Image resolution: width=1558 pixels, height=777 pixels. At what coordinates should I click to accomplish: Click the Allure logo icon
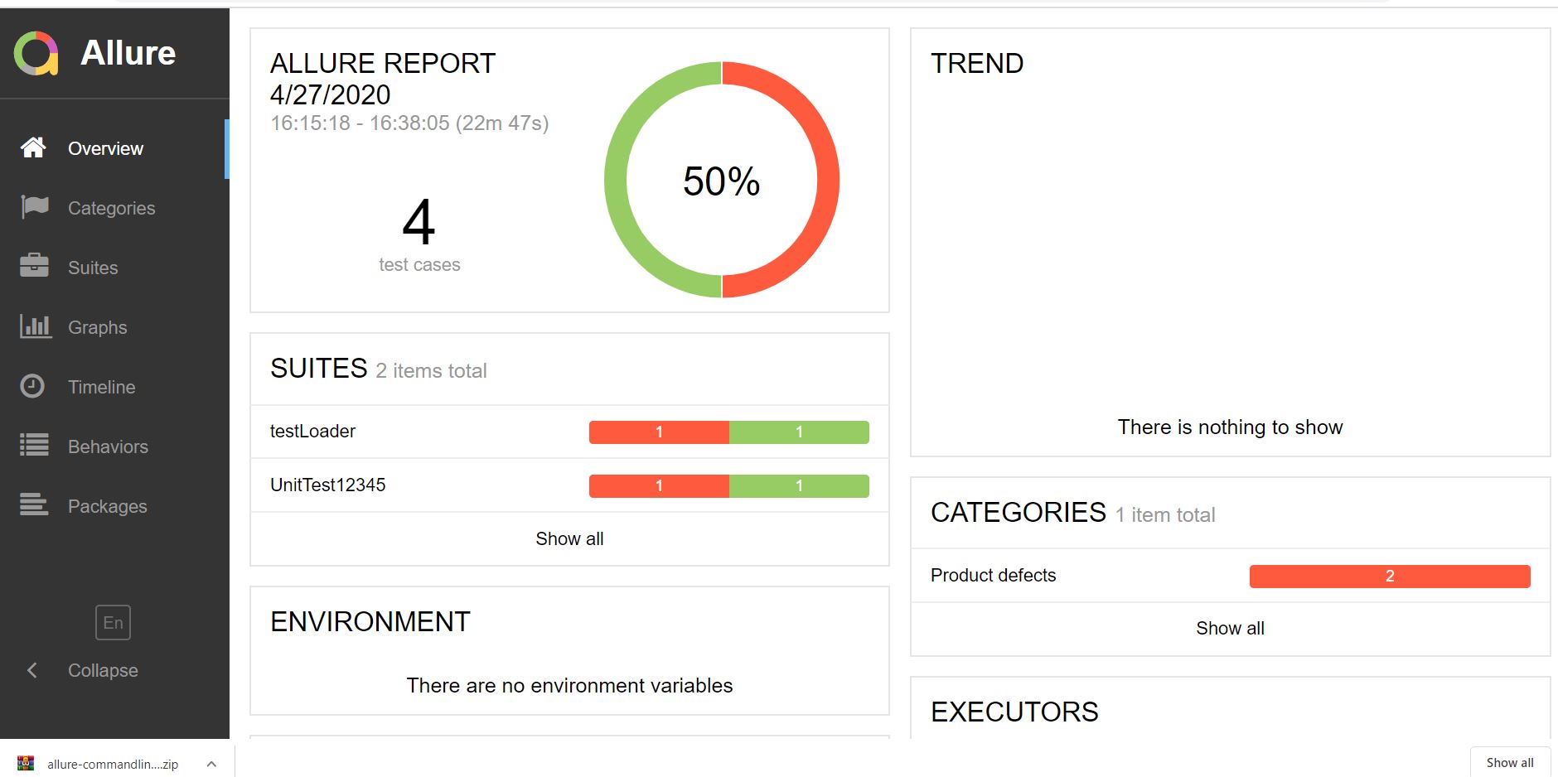point(36,54)
